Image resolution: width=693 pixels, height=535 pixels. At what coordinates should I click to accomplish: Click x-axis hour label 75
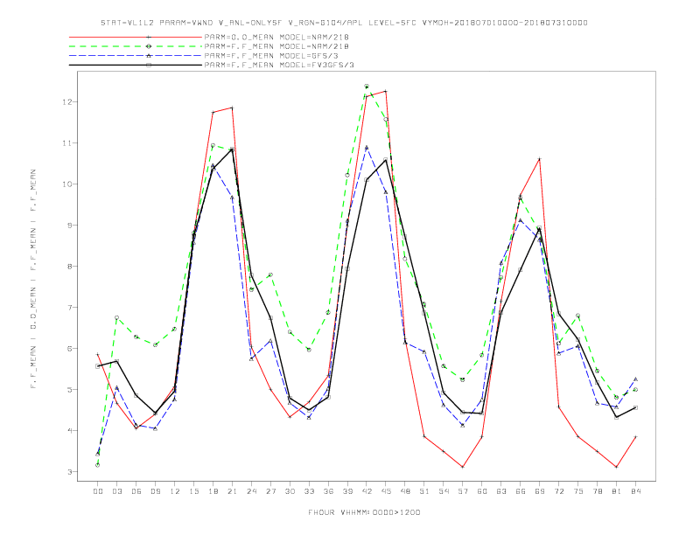pyautogui.click(x=578, y=491)
